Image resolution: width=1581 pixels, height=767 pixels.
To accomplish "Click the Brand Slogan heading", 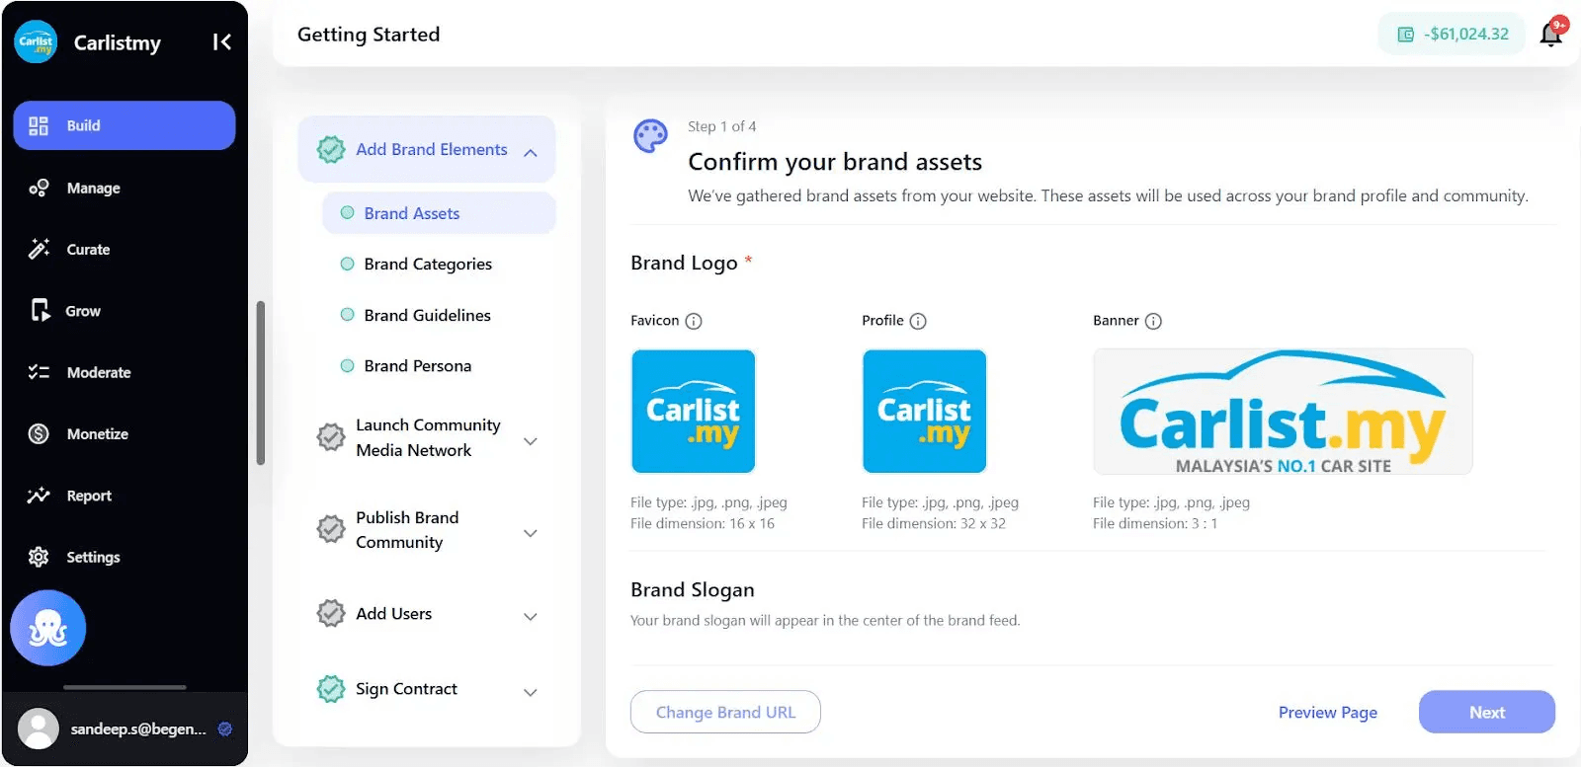I will pyautogui.click(x=693, y=589).
